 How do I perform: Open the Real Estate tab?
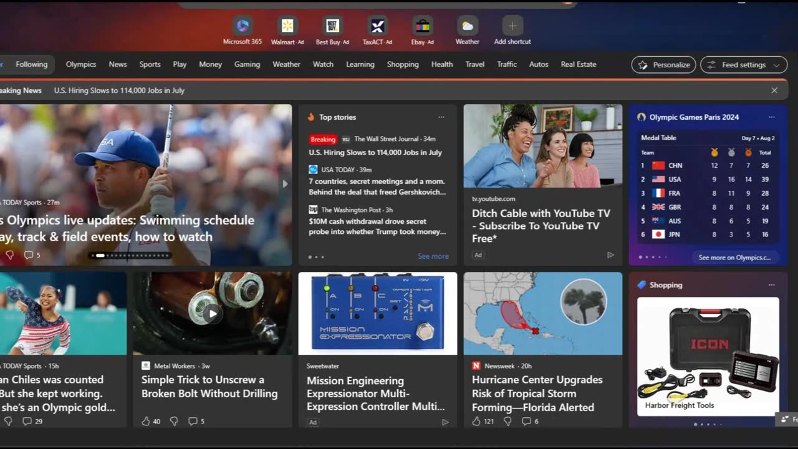579,64
